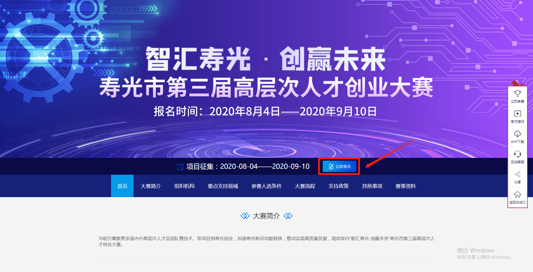Open the 赛事资料 navigation link
The height and width of the screenshot is (272, 533).
tap(405, 186)
